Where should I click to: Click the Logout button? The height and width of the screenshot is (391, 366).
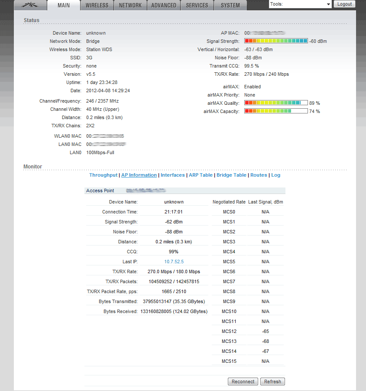click(x=344, y=4)
